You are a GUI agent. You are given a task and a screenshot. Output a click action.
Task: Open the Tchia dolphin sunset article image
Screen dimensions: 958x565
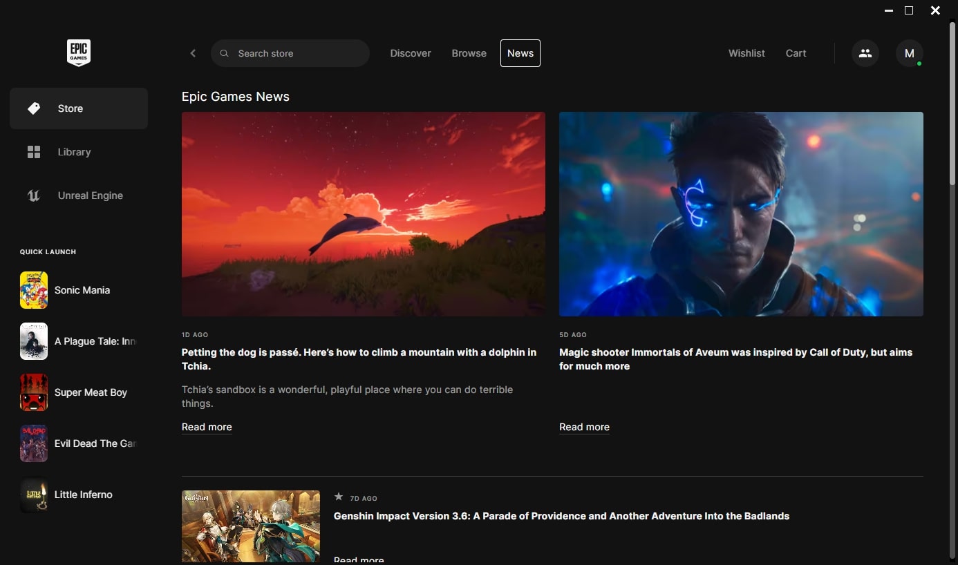[x=364, y=214]
